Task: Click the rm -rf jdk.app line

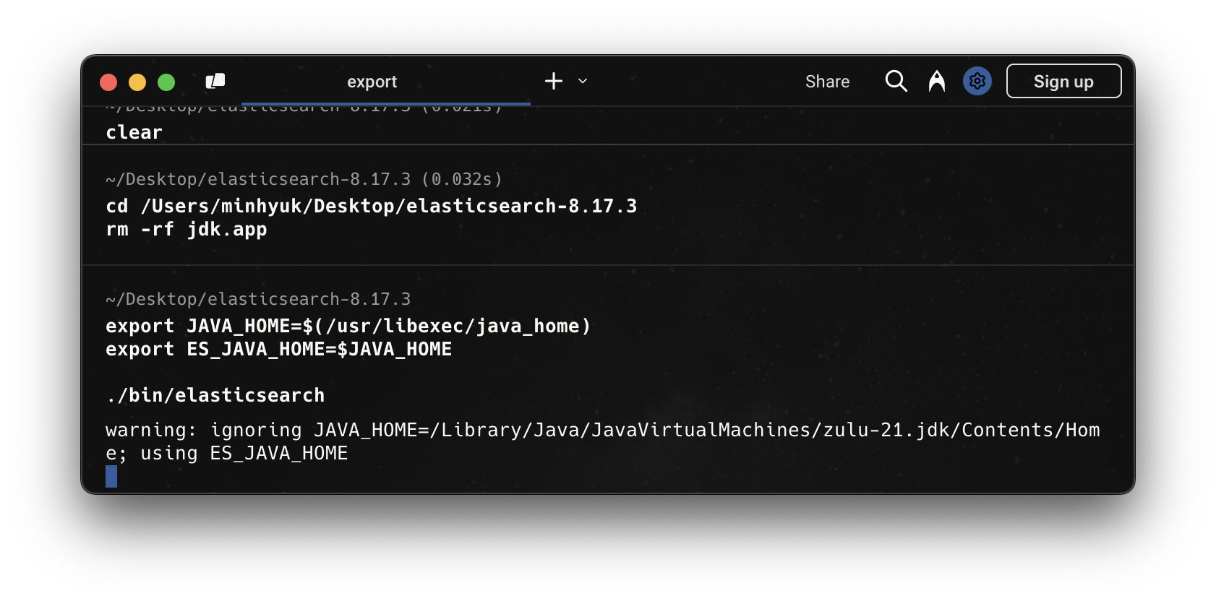Action: click(187, 230)
